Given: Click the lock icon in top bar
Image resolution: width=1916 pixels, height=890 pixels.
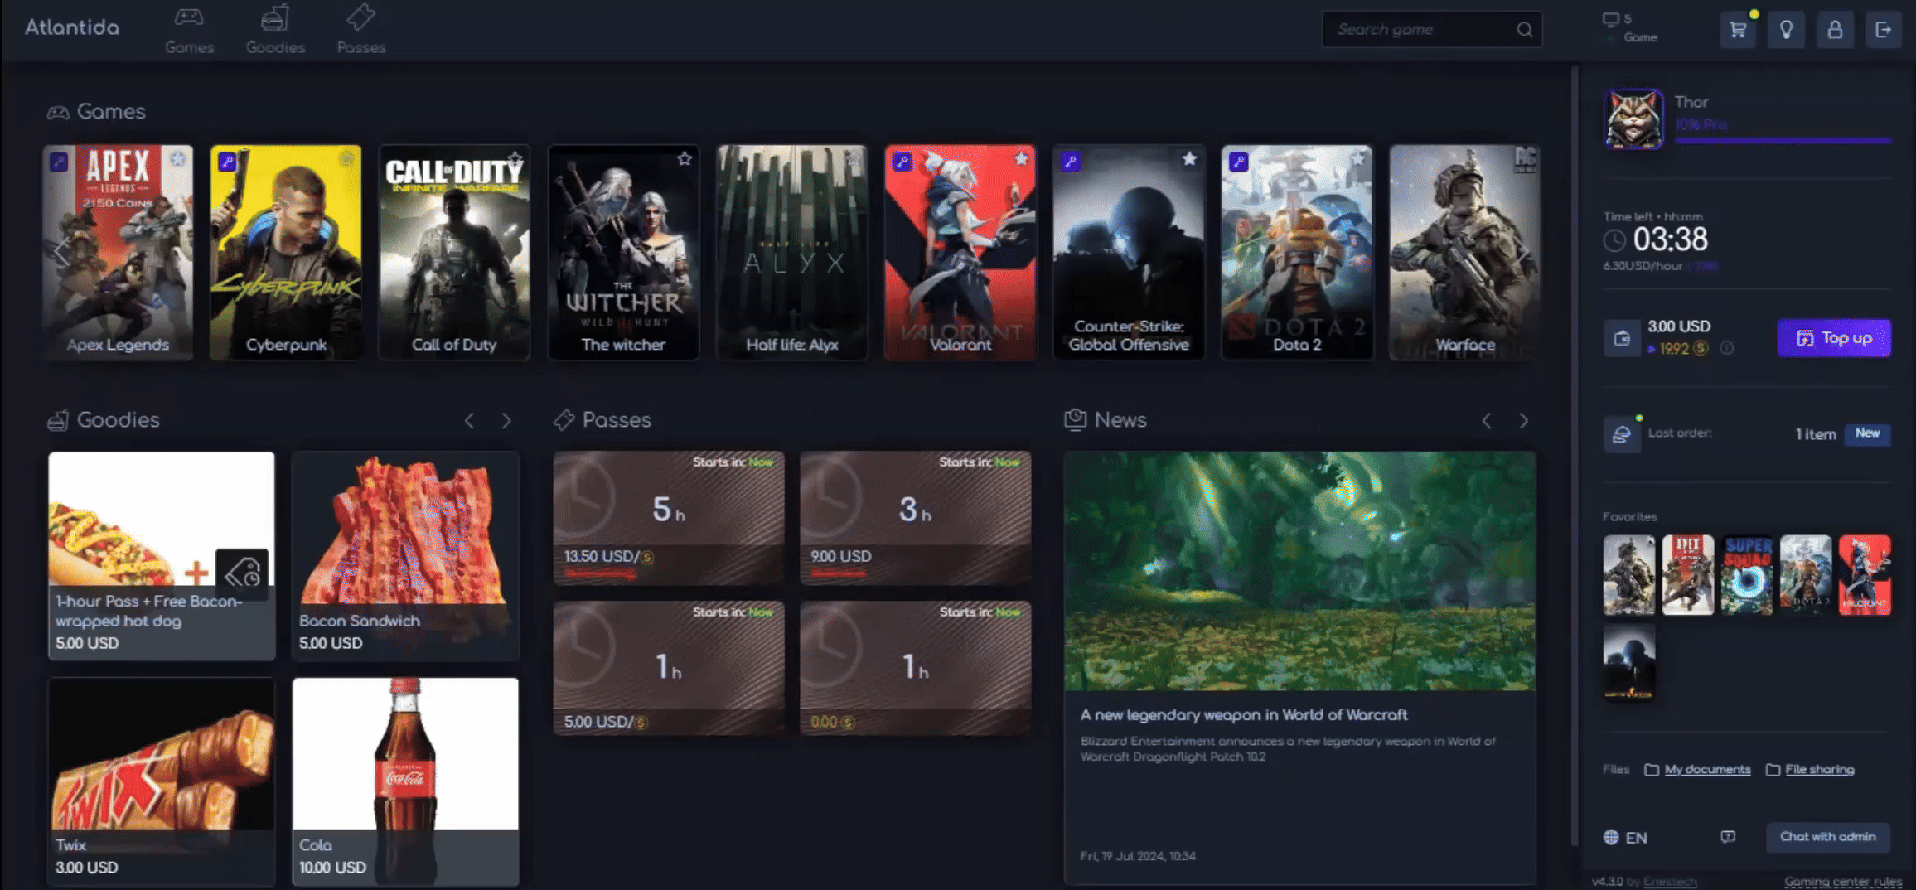Looking at the screenshot, I should [x=1835, y=31].
